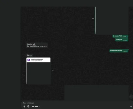Select the message "But what if i format my pc"
Image resolution: width=133 pixels, height=109 pixels.
(35, 46)
